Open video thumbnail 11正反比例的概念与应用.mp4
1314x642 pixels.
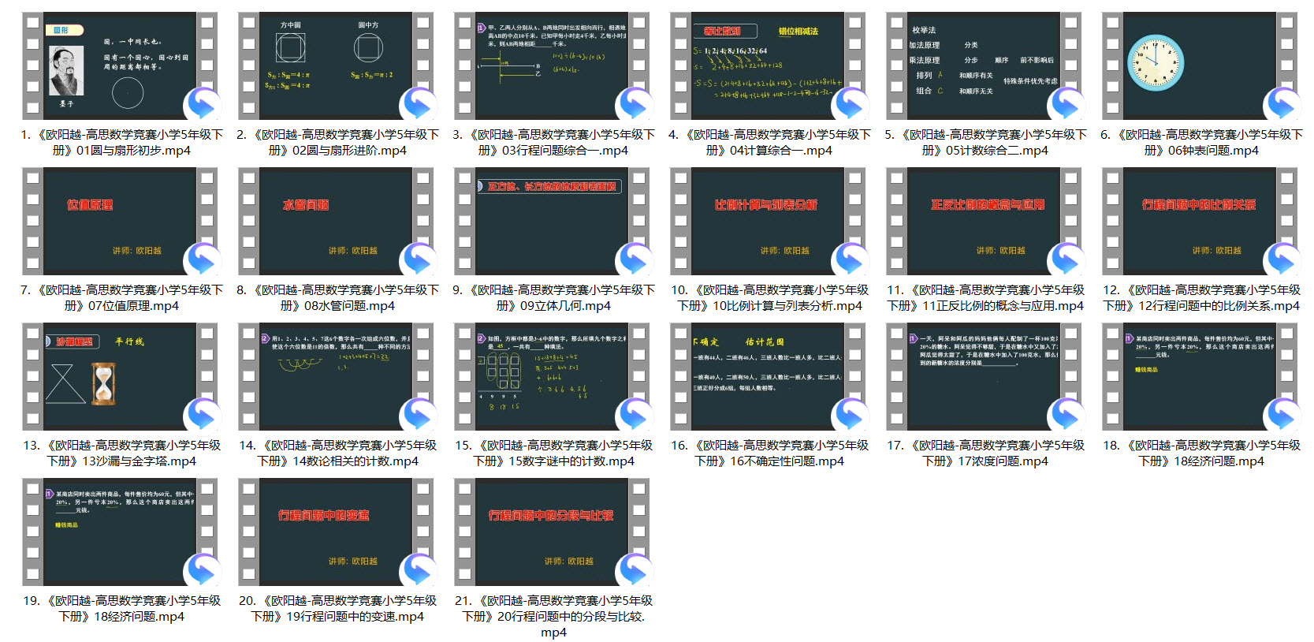(984, 221)
